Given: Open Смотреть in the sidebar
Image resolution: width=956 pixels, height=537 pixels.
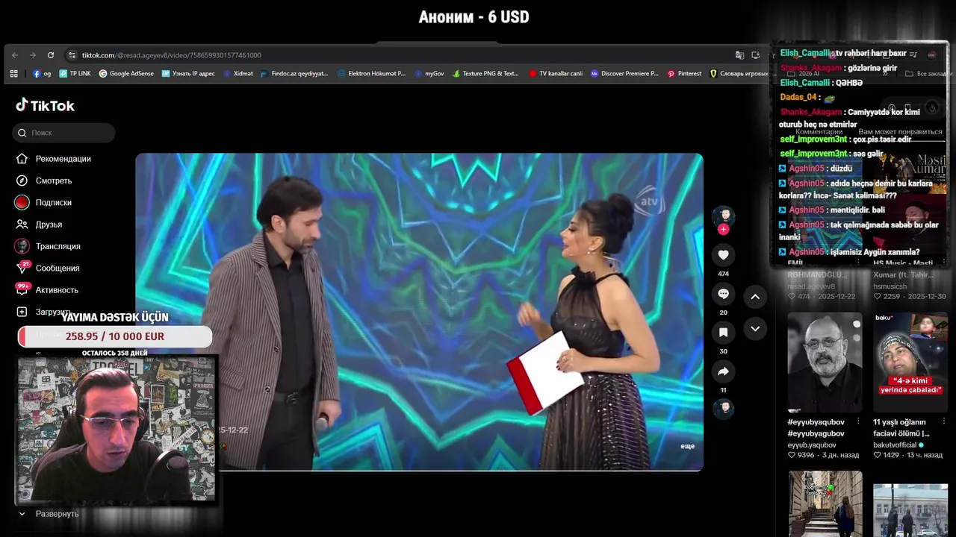Looking at the screenshot, I should coord(44,180).
